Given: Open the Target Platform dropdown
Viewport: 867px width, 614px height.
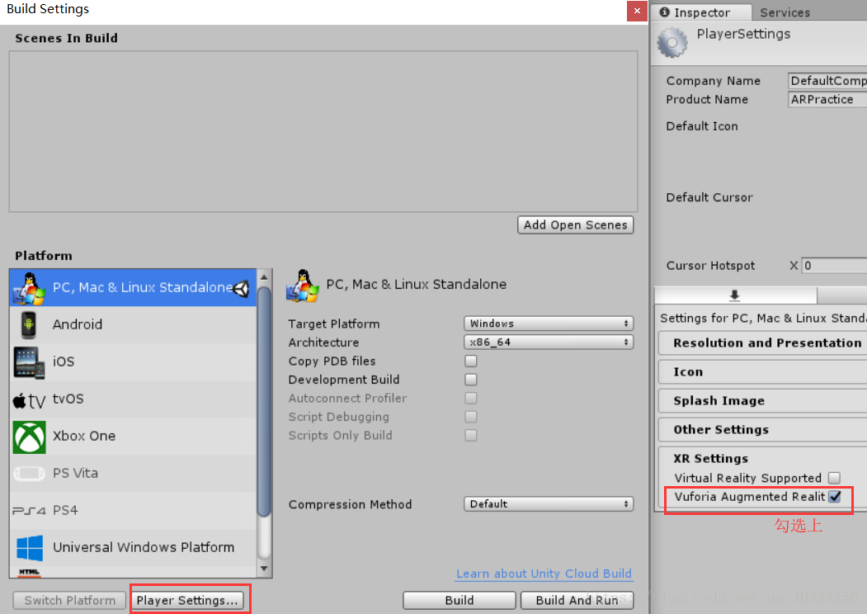Looking at the screenshot, I should (549, 324).
